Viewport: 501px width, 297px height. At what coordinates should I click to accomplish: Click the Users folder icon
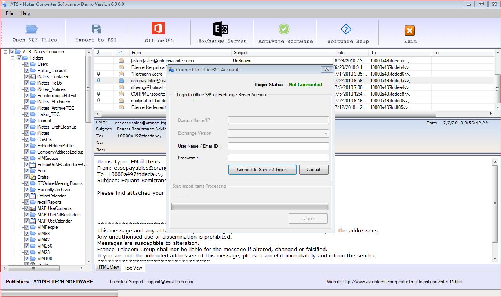33,64
